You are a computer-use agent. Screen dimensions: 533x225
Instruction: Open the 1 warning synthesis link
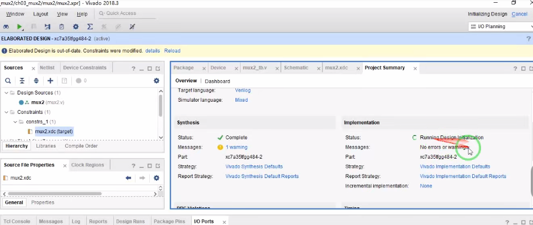[237, 147]
